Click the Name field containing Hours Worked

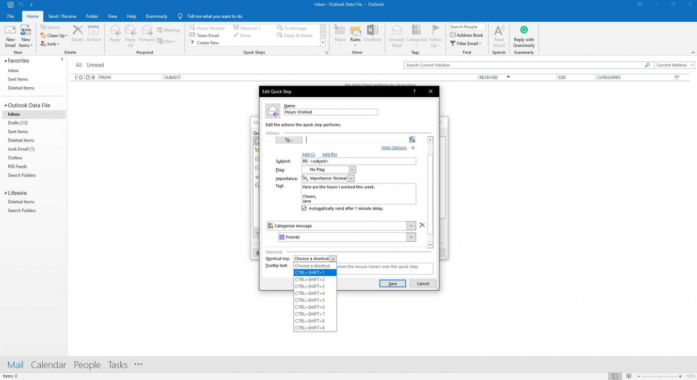pyautogui.click(x=330, y=112)
